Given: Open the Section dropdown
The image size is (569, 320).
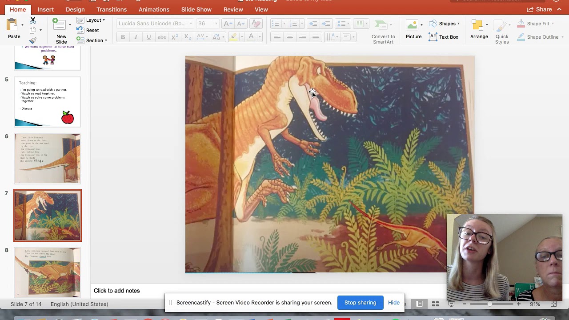Looking at the screenshot, I should (x=92, y=40).
